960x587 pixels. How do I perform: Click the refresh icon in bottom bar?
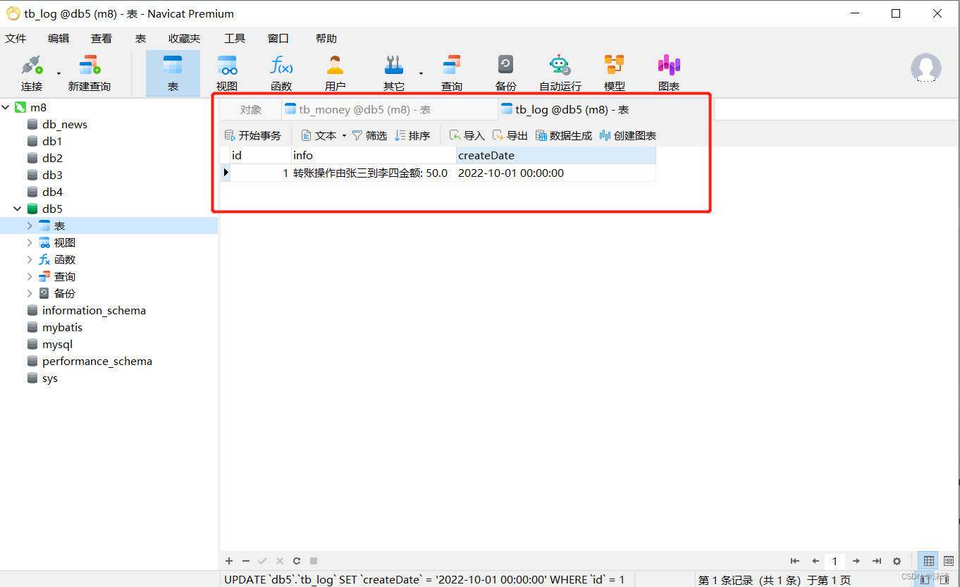(x=297, y=561)
